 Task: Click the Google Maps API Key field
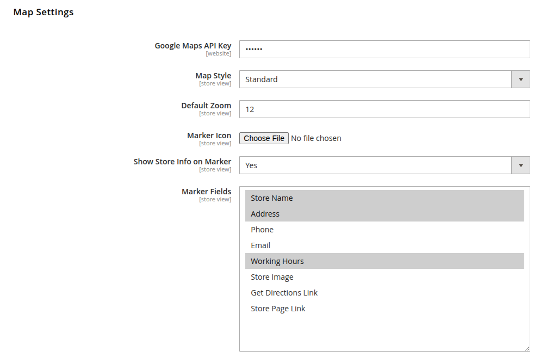(x=384, y=49)
